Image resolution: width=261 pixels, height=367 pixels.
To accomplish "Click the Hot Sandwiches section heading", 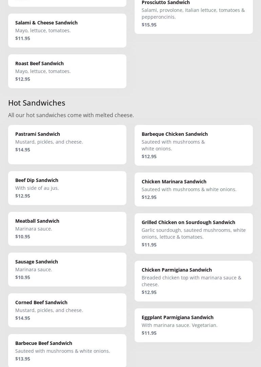I will pos(37,103).
